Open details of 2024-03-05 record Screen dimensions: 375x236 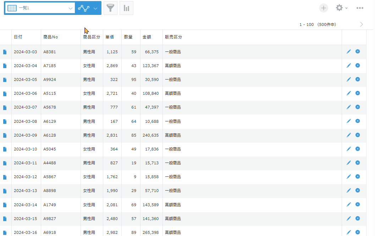click(x=5, y=80)
